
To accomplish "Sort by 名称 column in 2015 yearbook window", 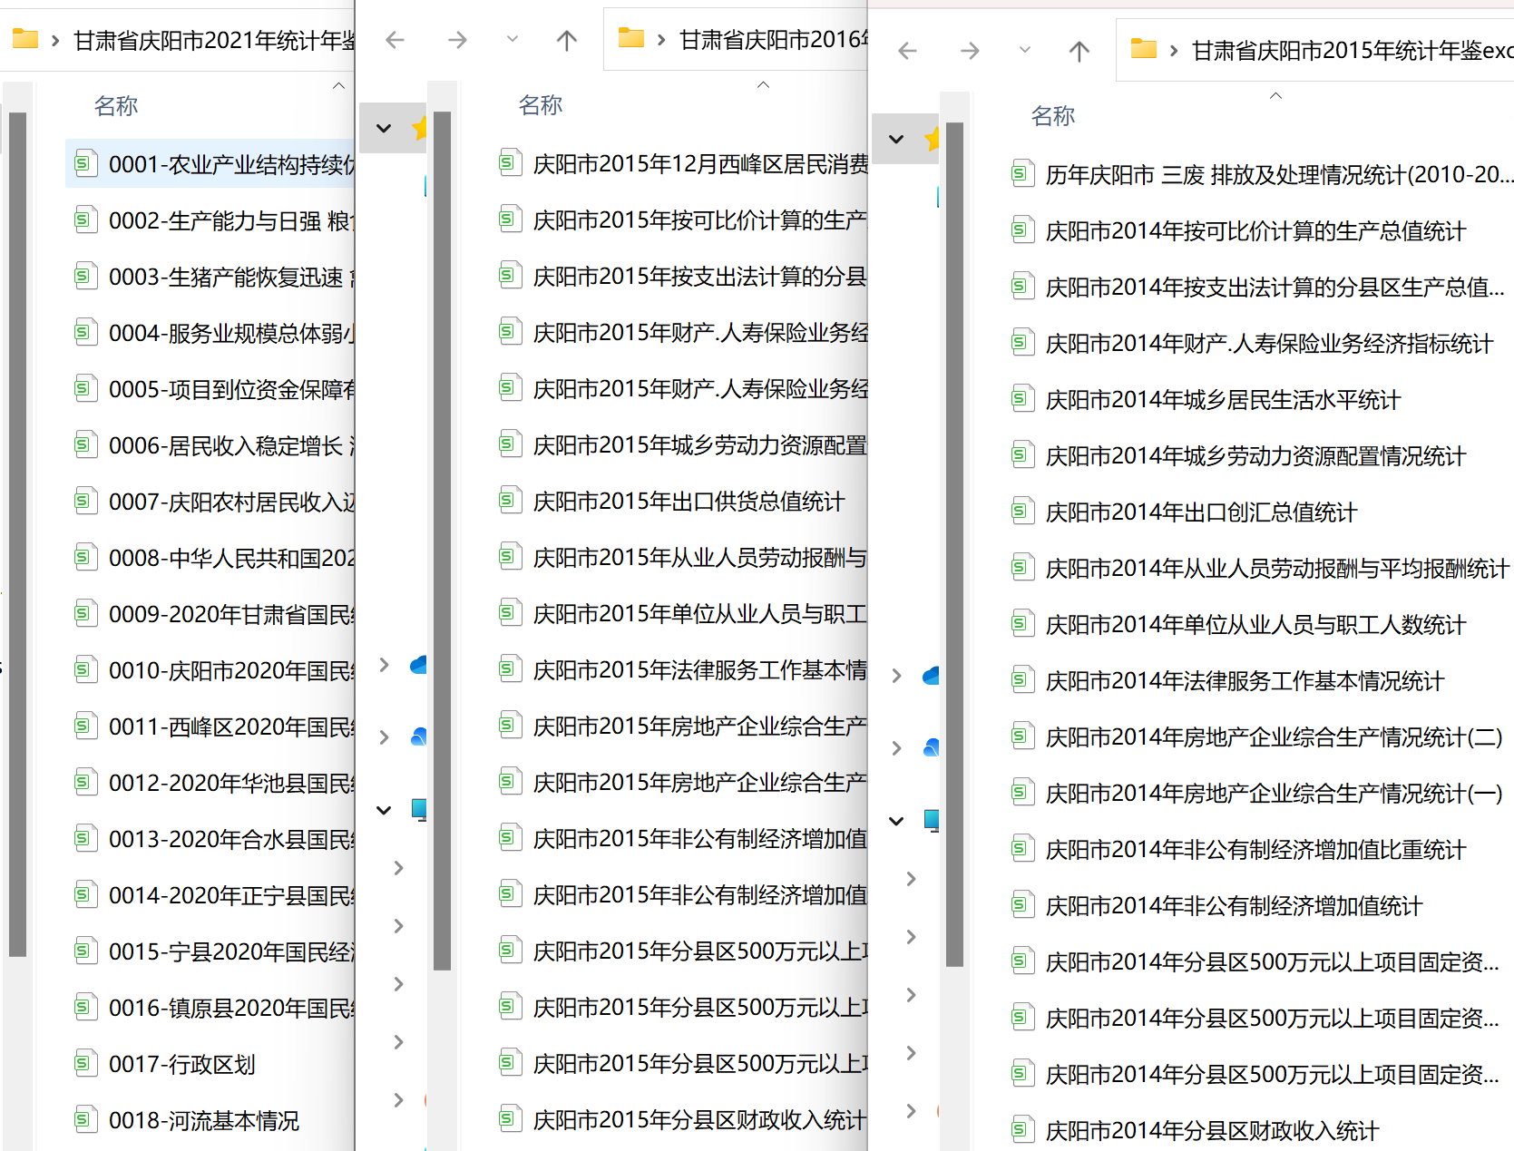I will [1053, 116].
